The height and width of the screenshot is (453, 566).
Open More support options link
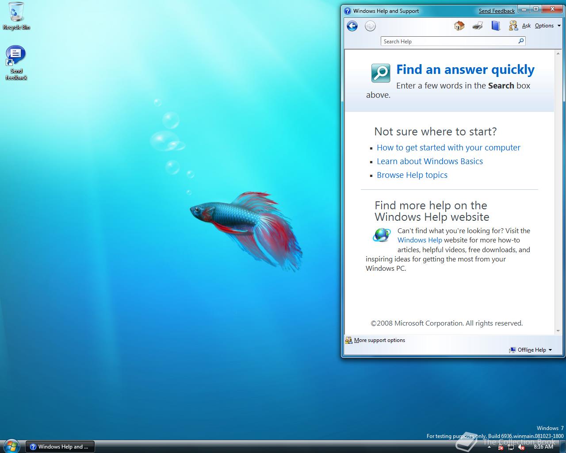379,340
